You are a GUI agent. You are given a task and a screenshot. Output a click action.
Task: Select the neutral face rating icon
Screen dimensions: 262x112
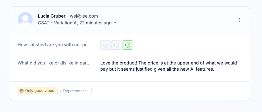point(117,45)
